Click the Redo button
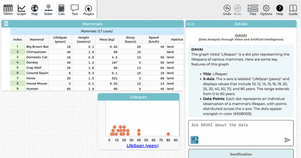 tap(238, 10)
